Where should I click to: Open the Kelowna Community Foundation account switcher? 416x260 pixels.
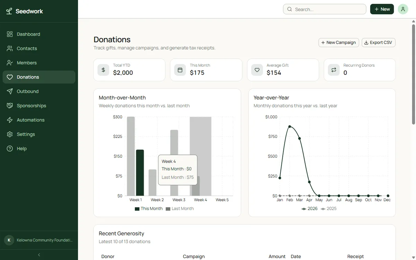(39, 240)
